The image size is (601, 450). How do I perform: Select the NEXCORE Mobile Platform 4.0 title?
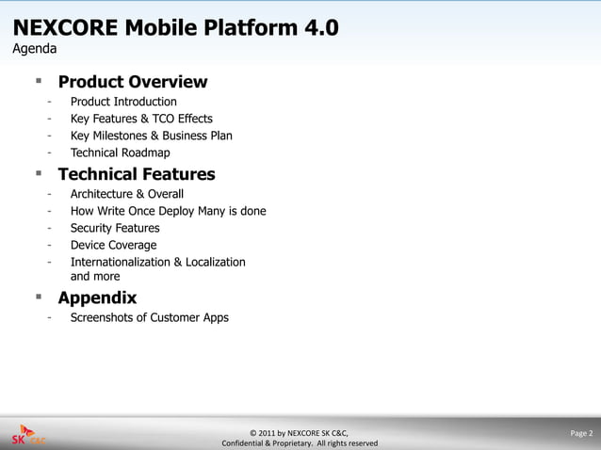[x=176, y=27]
